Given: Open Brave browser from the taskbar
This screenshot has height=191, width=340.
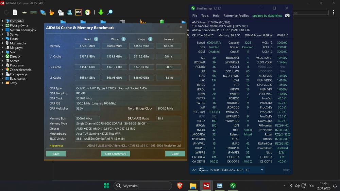Looking at the screenshot, I should click(180, 186).
